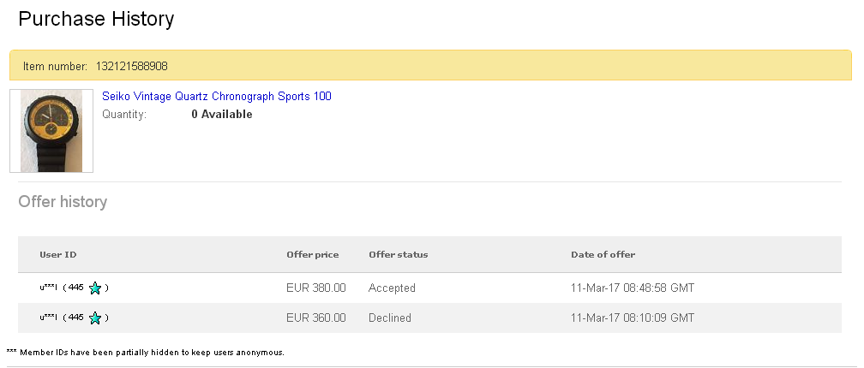Click the 08:48:58 GMT offer date
This screenshot has width=864, height=368.
click(x=632, y=288)
